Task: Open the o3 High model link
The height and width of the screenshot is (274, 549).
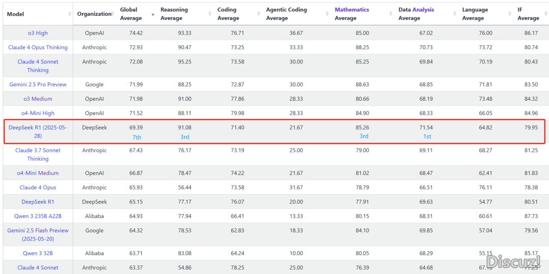Action: [38, 33]
